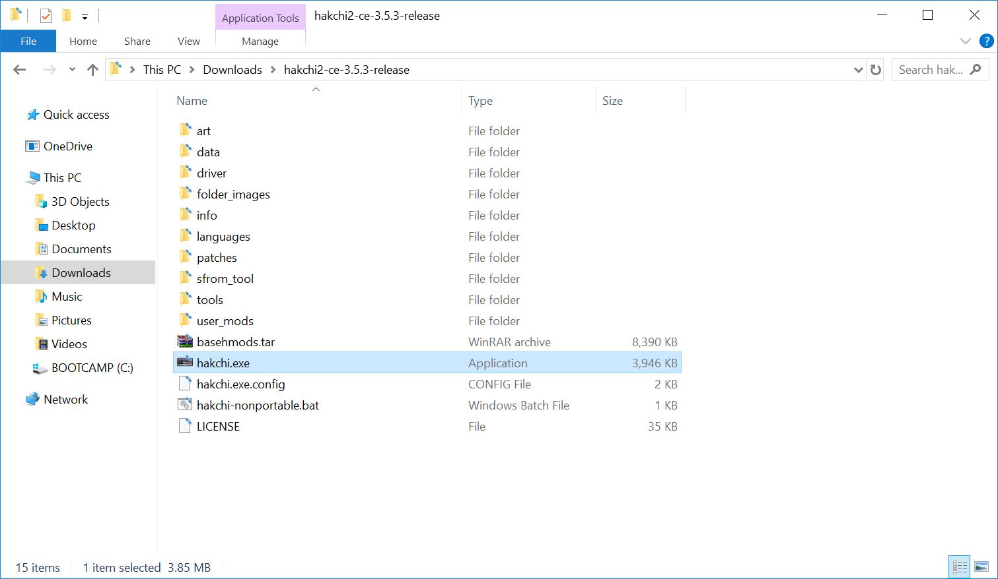Select the sfrom_tool folder icon
Viewport: 998px width, 579px height.
[186, 278]
